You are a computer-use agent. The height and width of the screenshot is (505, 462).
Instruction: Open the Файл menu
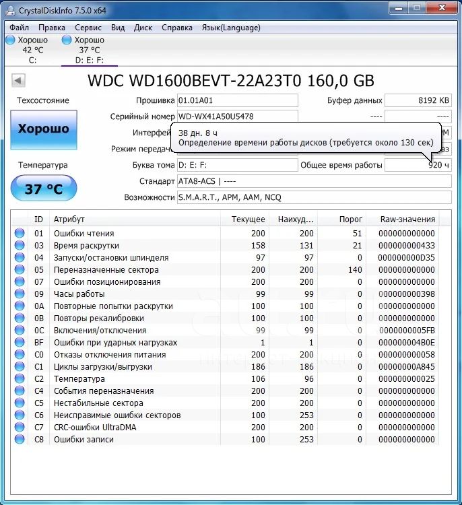click(19, 28)
